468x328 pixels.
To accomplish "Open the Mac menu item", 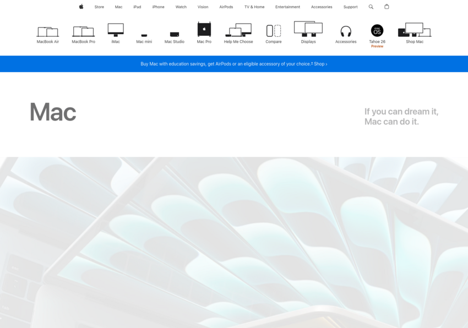I will click(x=118, y=7).
